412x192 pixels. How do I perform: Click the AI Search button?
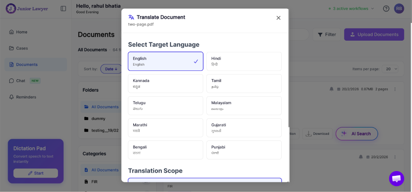tap(356, 134)
